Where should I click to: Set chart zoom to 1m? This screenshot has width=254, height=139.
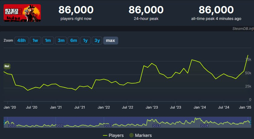coord(48,40)
